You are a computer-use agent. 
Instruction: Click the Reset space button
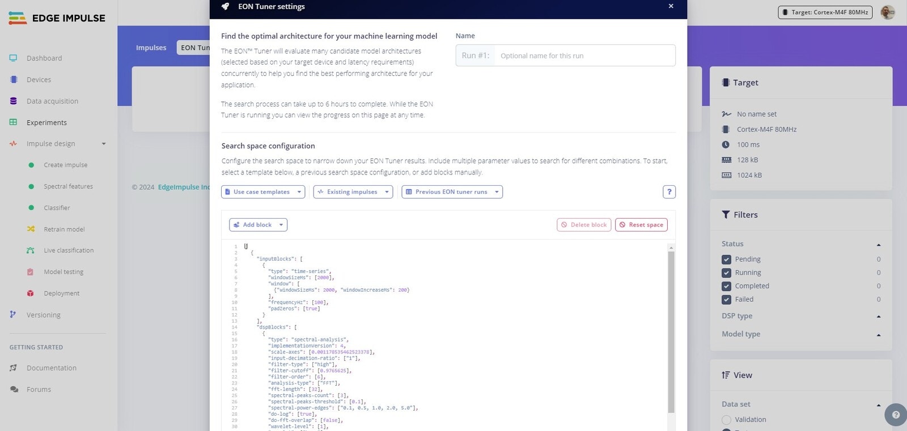pyautogui.click(x=641, y=225)
